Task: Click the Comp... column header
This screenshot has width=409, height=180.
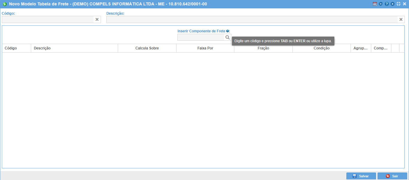Action: coord(381,48)
